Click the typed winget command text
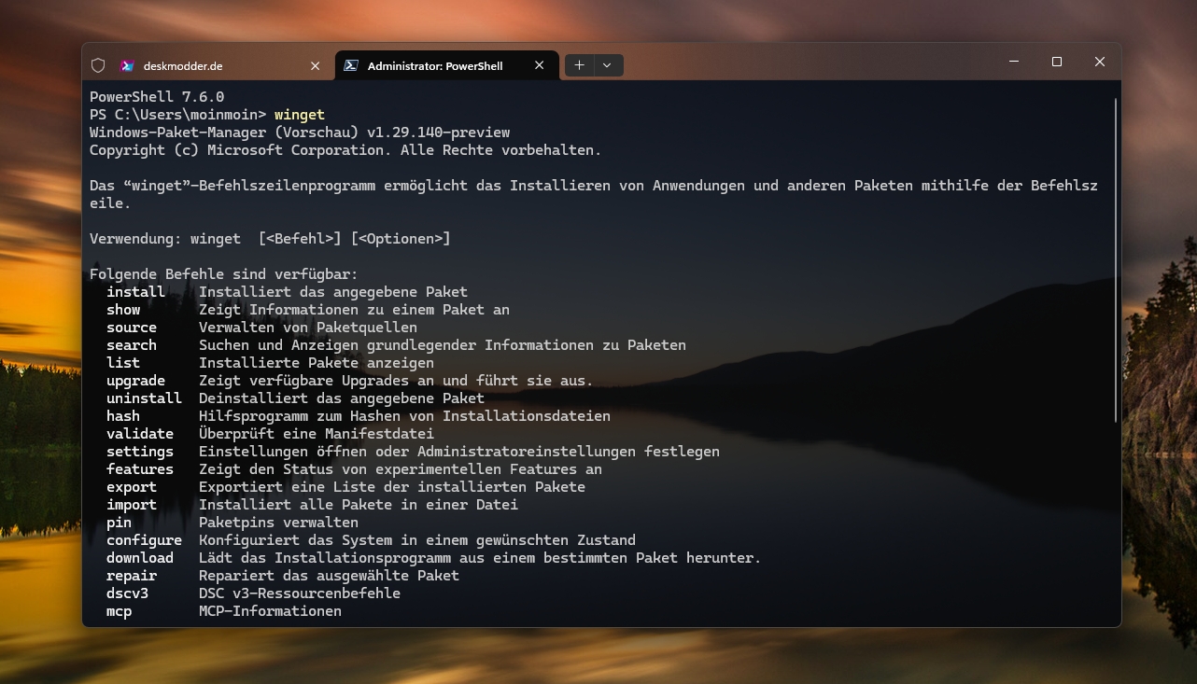 [x=299, y=115]
